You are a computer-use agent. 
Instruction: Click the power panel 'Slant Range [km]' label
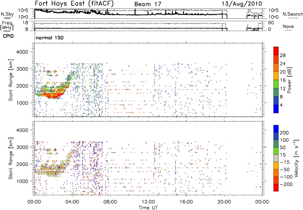(x=11, y=80)
